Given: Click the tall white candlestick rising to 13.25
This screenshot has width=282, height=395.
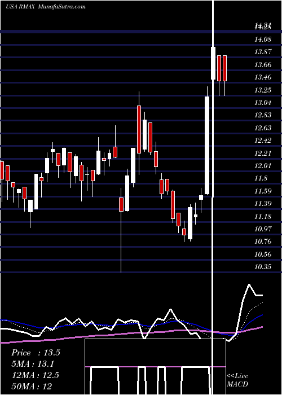Looking at the screenshot, I should point(207,146).
